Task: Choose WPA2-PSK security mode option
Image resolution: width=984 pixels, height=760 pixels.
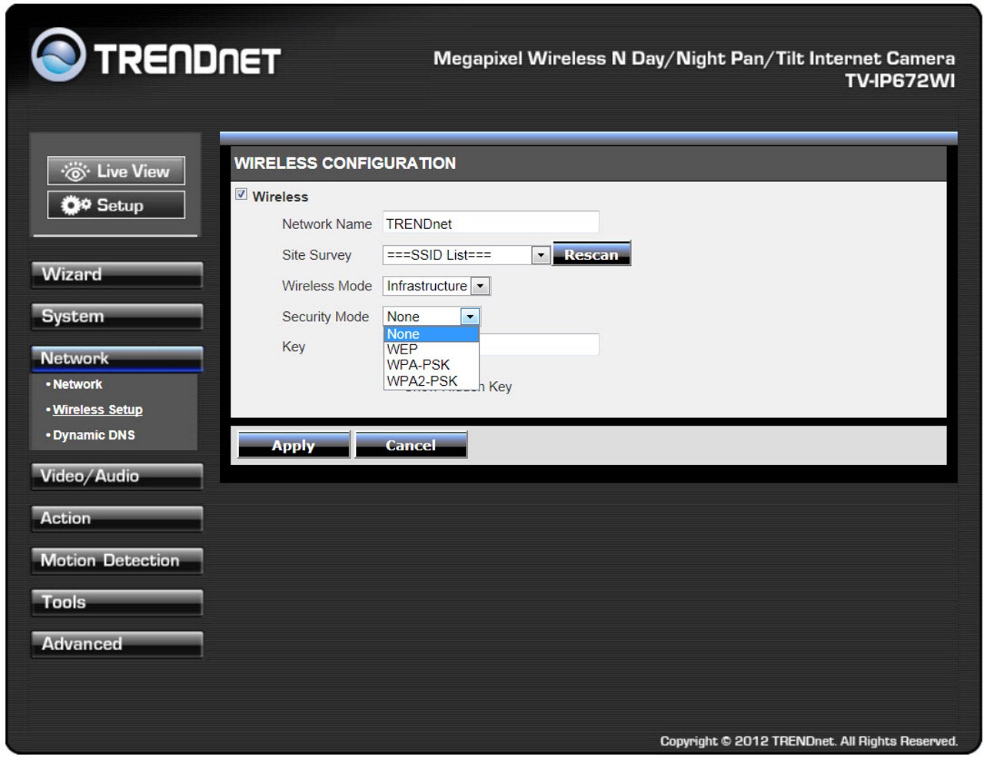Action: click(x=431, y=381)
